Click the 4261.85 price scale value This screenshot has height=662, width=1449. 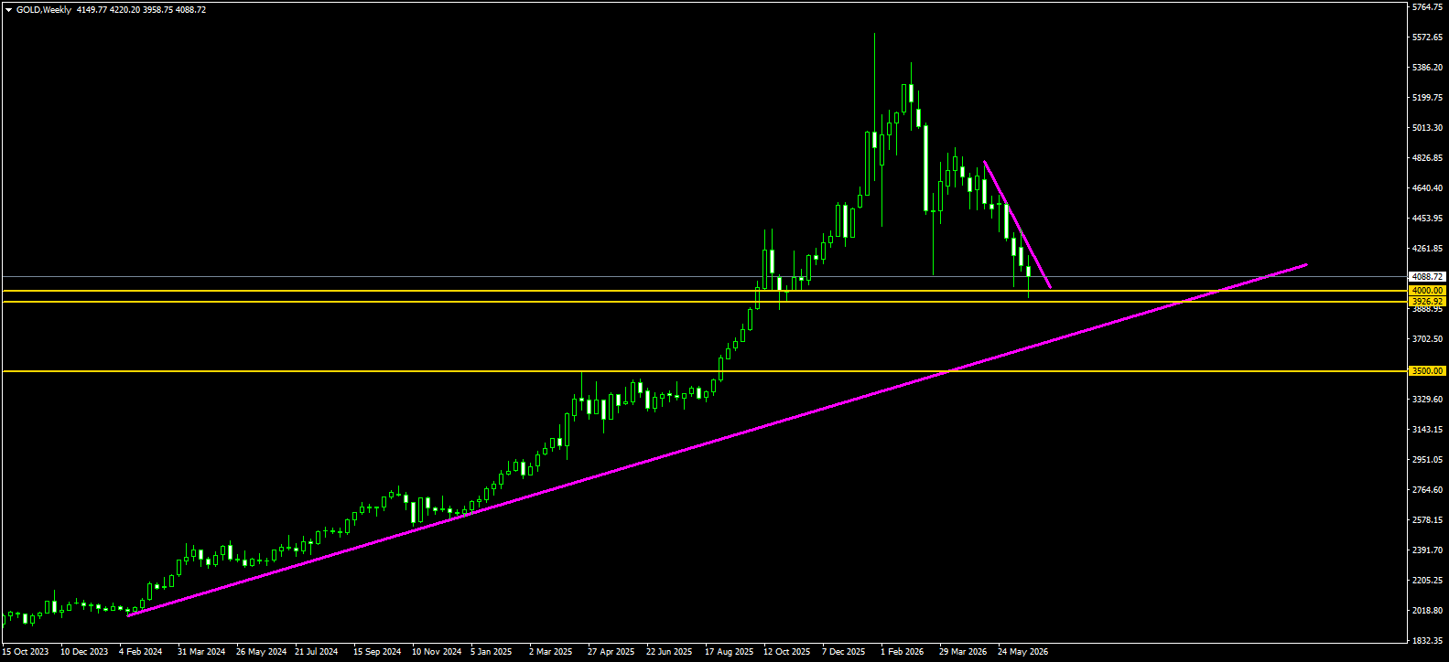point(1428,249)
